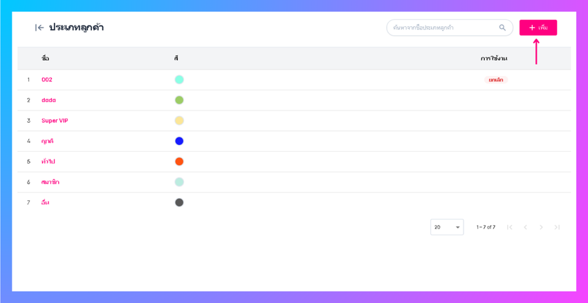Open the rows-per-page dropdown showing 20

(447, 227)
